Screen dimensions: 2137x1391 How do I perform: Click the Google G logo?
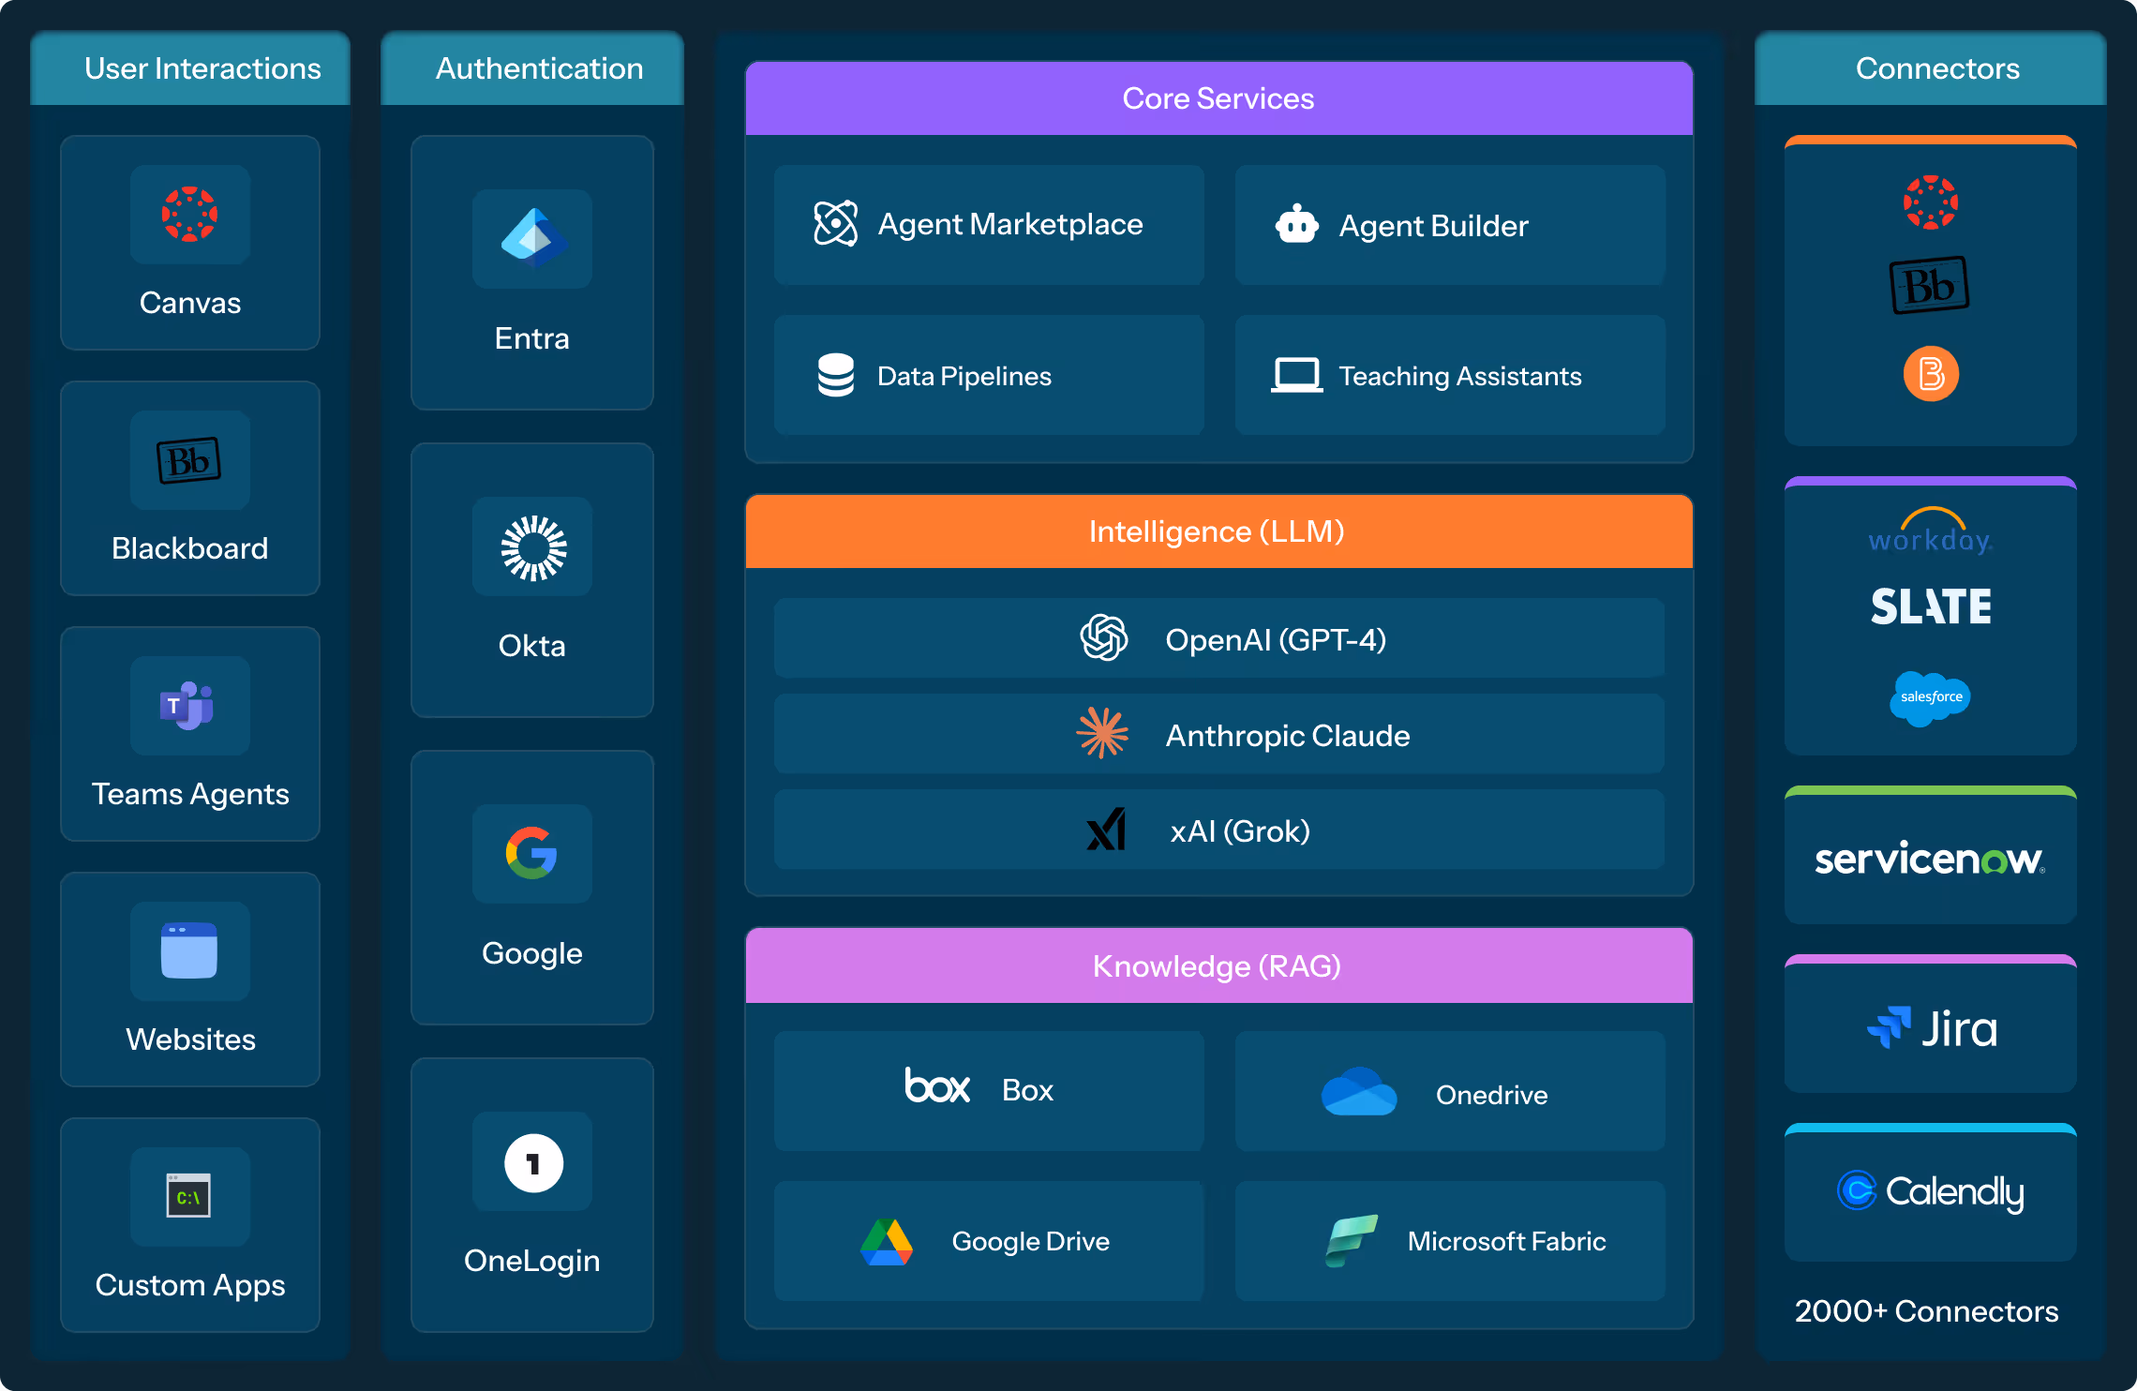pyautogui.click(x=531, y=853)
